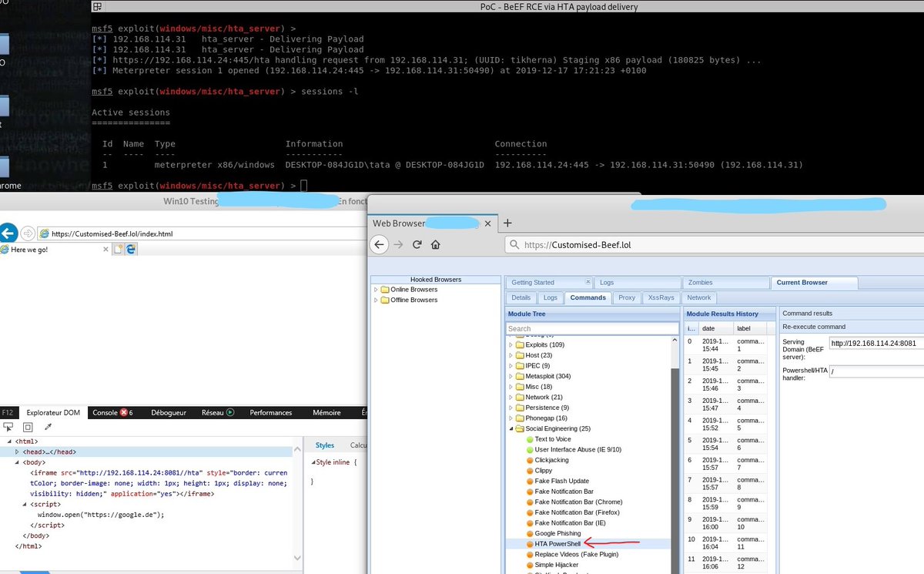
Task: Click the IE new tab icon
Action: pos(119,250)
